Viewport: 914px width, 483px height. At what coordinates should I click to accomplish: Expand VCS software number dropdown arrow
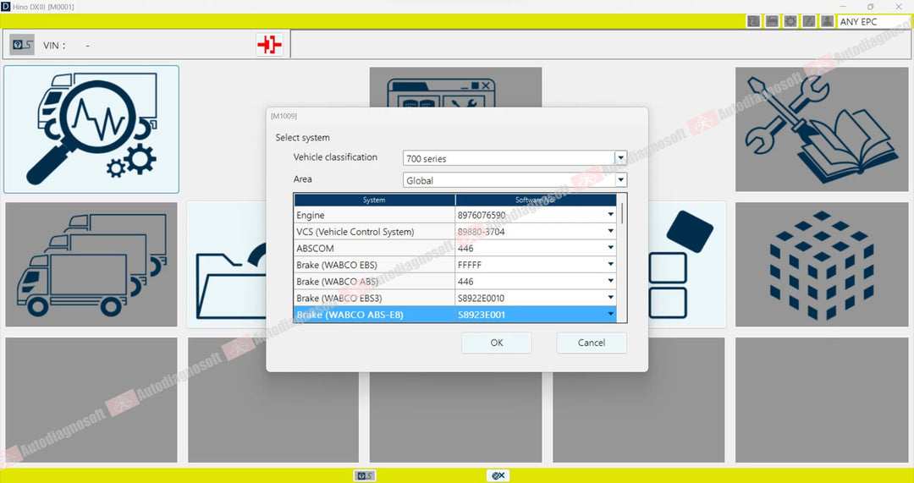(610, 231)
